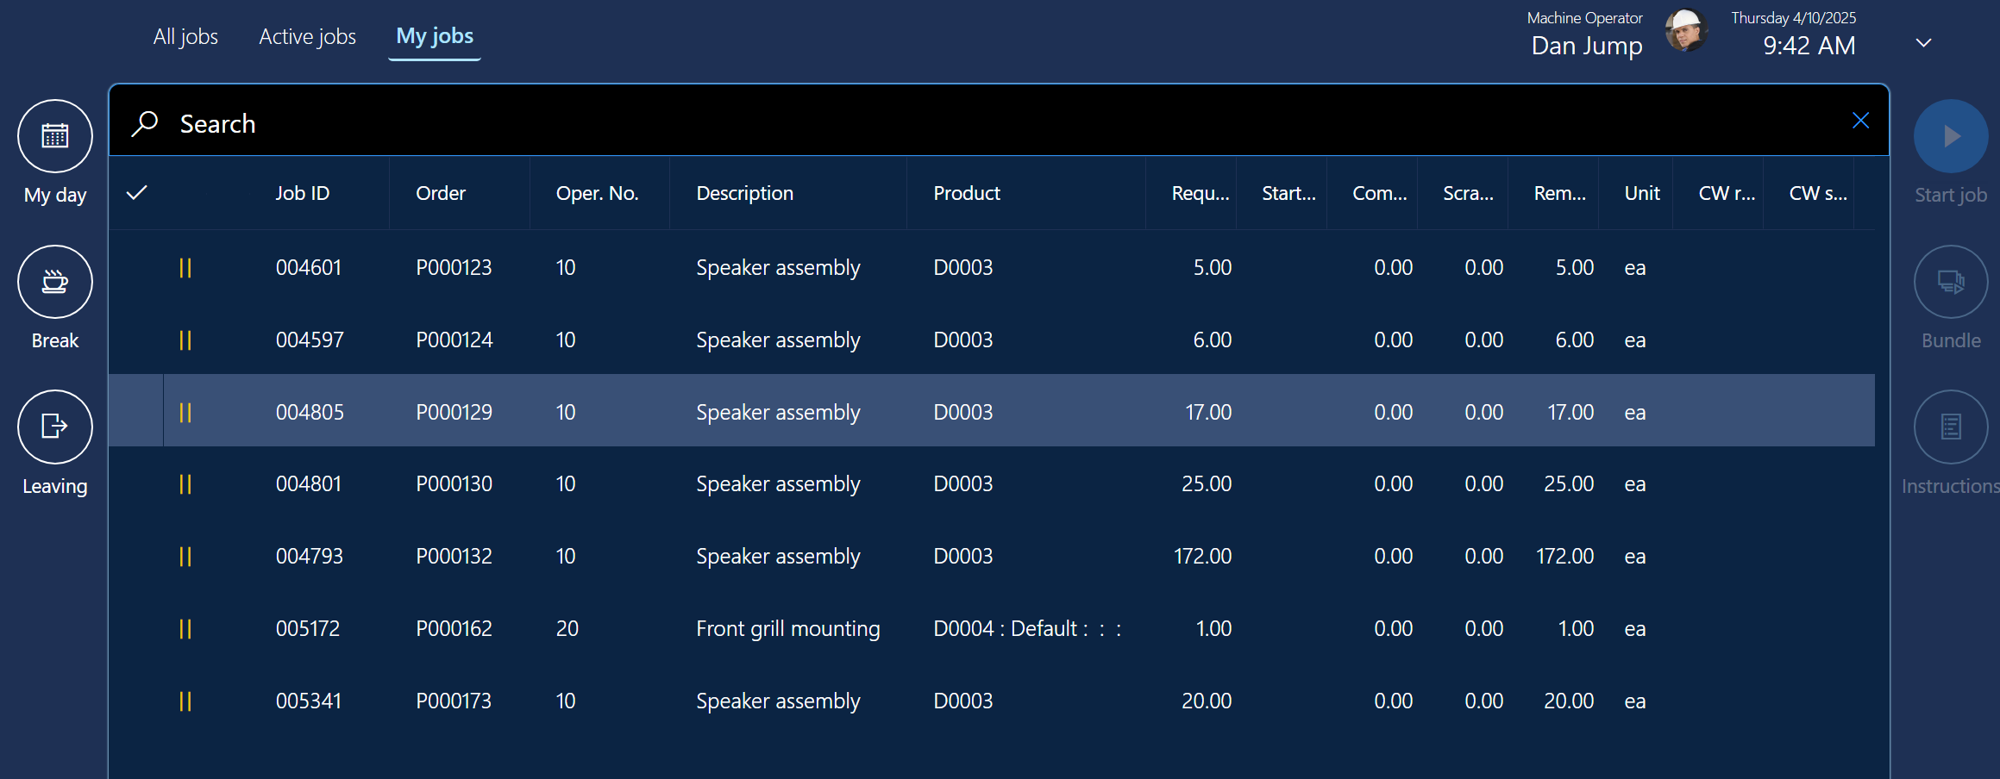
Task: View the Instructions for selected job
Action: point(1950,427)
